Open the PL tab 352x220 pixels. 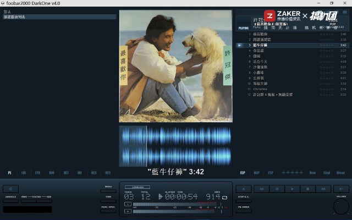[10, 173]
